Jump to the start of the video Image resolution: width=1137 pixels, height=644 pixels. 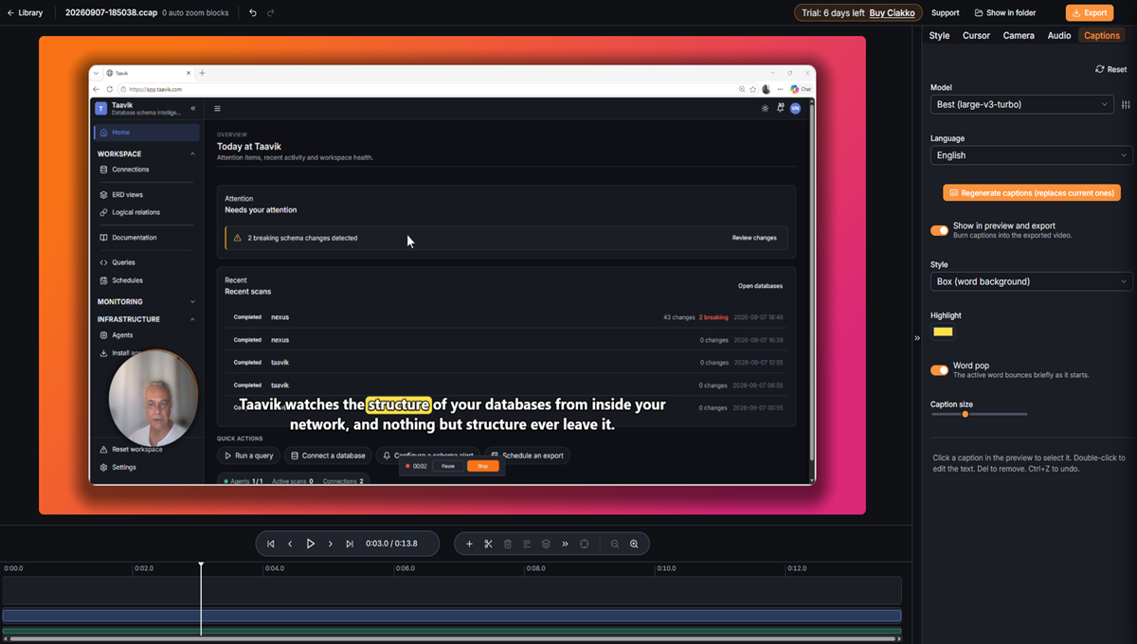[271, 544]
